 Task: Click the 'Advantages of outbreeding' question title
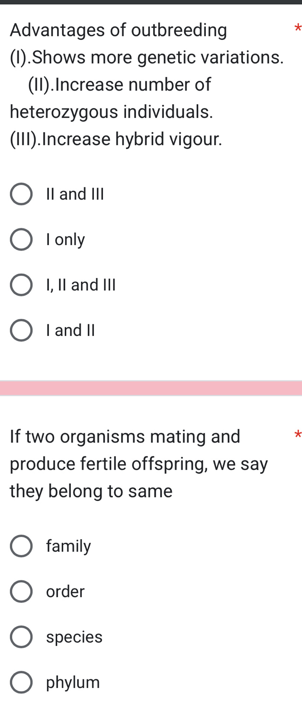pyautogui.click(x=118, y=30)
